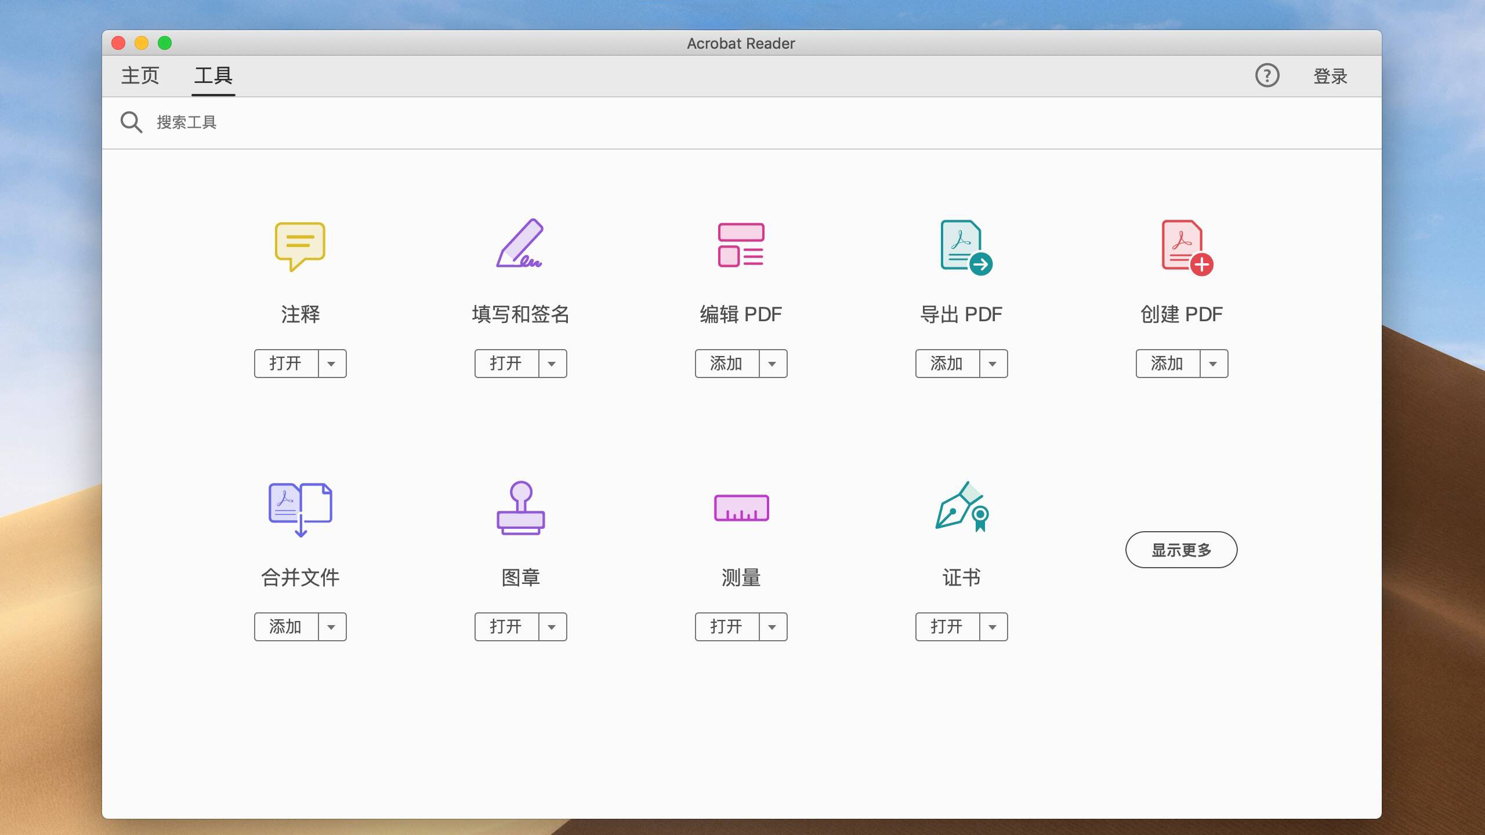Select the 图章 stamp icon
Image resolution: width=1485 pixels, height=835 pixels.
point(520,508)
